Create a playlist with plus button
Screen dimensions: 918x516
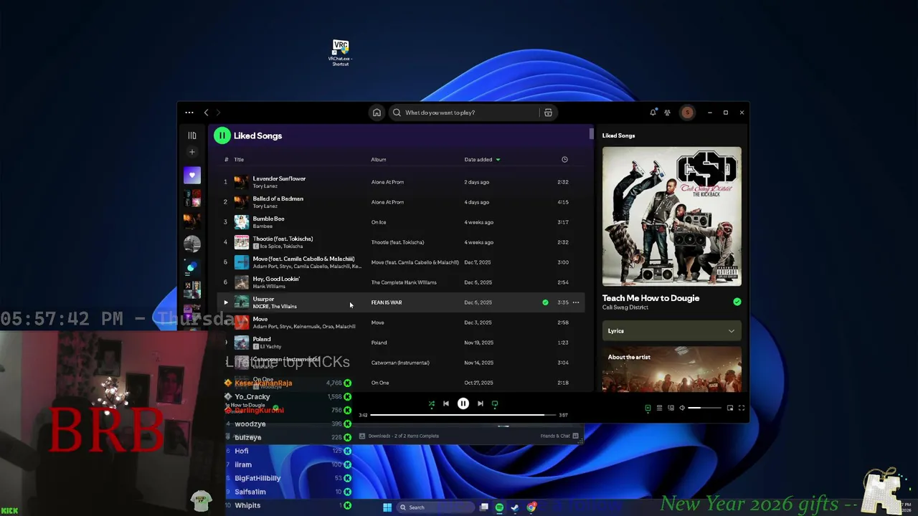click(191, 152)
